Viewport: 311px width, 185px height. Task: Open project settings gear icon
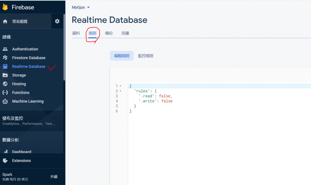57,21
